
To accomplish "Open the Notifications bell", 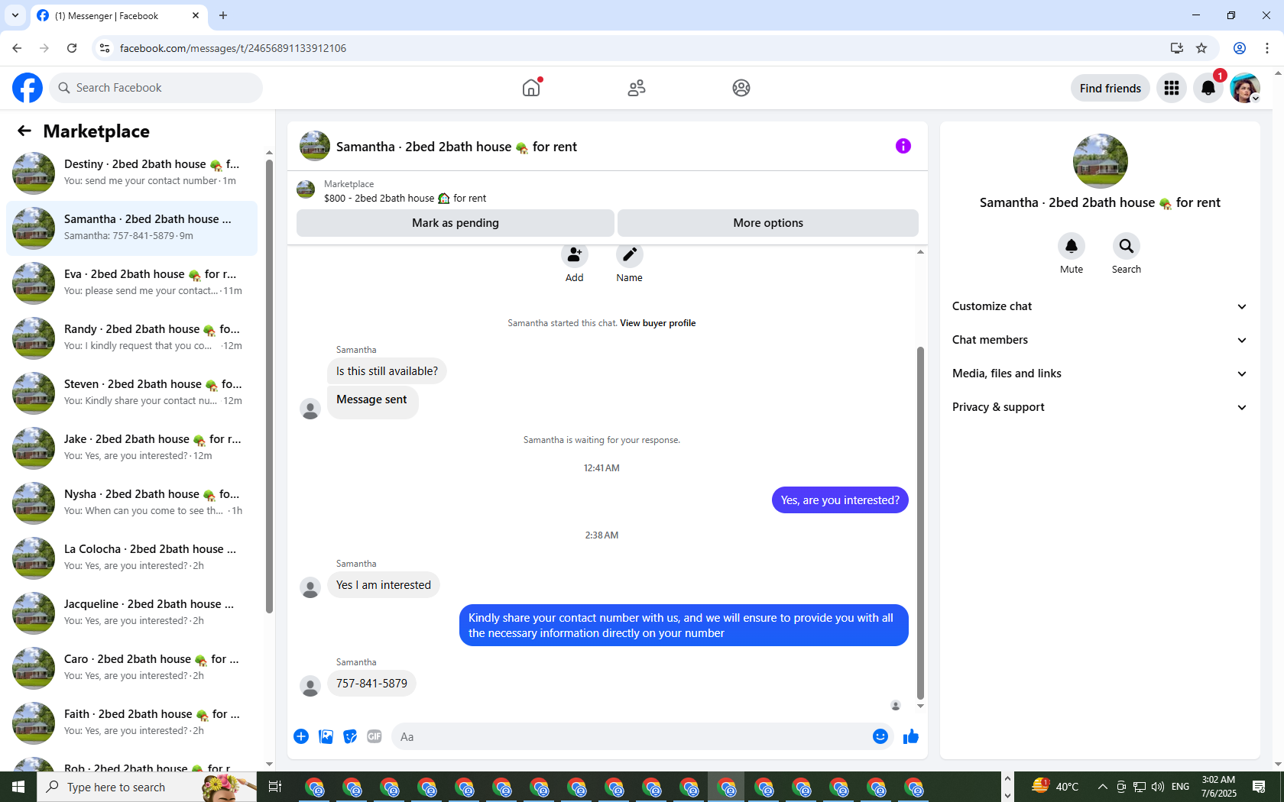I will tap(1208, 88).
